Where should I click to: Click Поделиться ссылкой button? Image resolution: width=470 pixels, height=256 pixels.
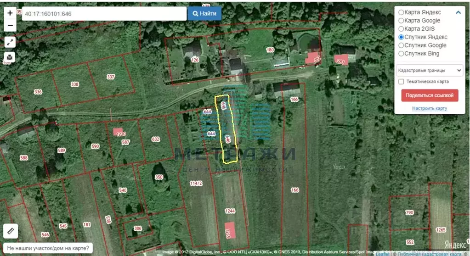pyautogui.click(x=430, y=95)
